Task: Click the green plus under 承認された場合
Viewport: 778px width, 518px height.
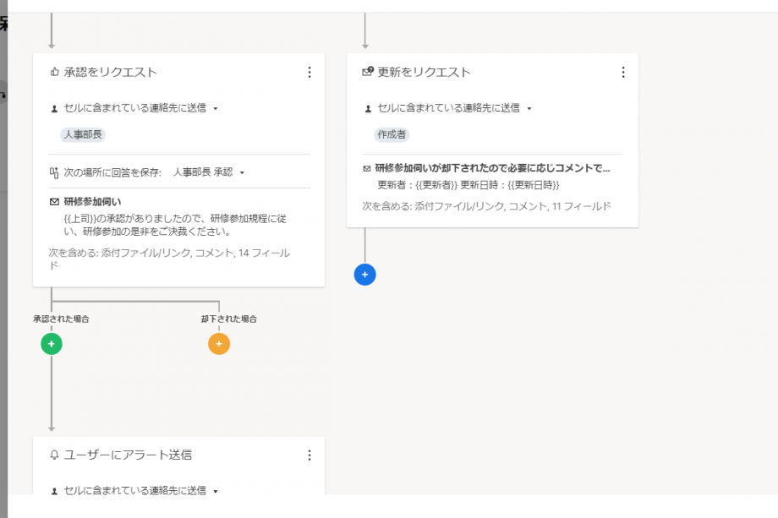Action: (x=52, y=343)
